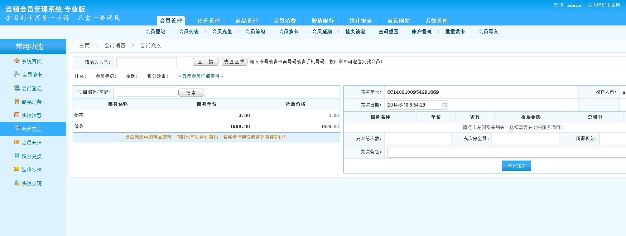Switch to the 系统管理 tab
Image resolution: width=626 pixels, height=236 pixels.
[437, 21]
